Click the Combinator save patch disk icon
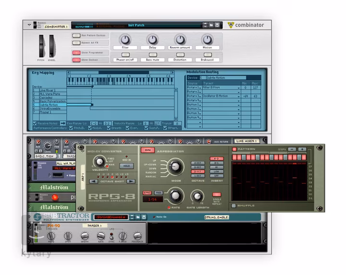The height and width of the screenshot is (275, 346). (217, 25)
